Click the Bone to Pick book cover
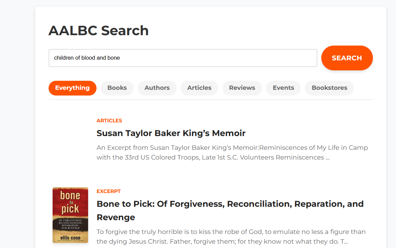The image size is (396, 248). coord(70,215)
